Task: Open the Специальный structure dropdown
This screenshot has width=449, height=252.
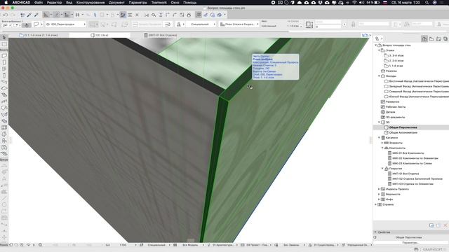Action: (x=201, y=24)
